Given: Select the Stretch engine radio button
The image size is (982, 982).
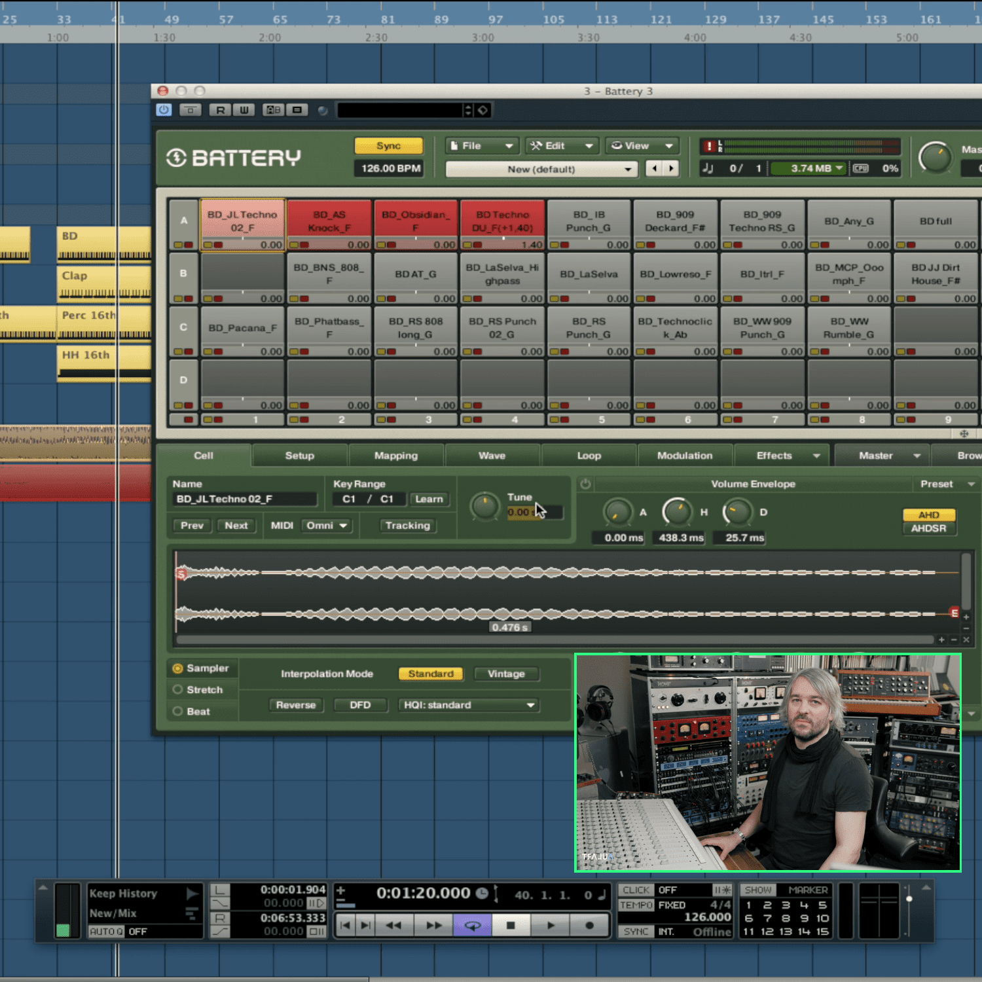Looking at the screenshot, I should tap(177, 690).
